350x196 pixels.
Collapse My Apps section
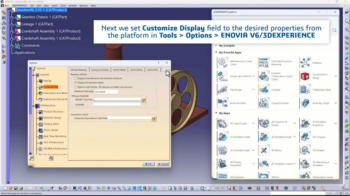216,113
